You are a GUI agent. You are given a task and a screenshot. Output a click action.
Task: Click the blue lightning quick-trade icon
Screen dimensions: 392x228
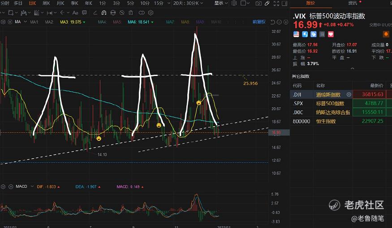305,34
